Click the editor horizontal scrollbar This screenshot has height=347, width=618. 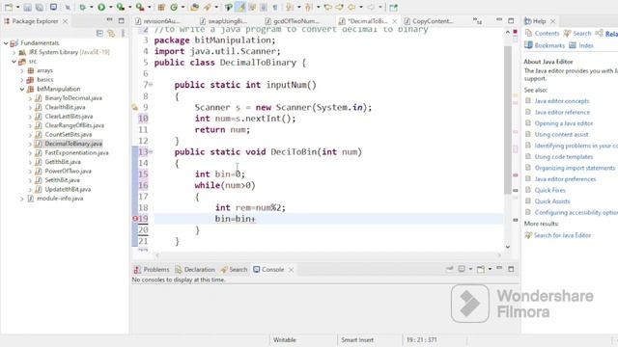[x=328, y=255]
